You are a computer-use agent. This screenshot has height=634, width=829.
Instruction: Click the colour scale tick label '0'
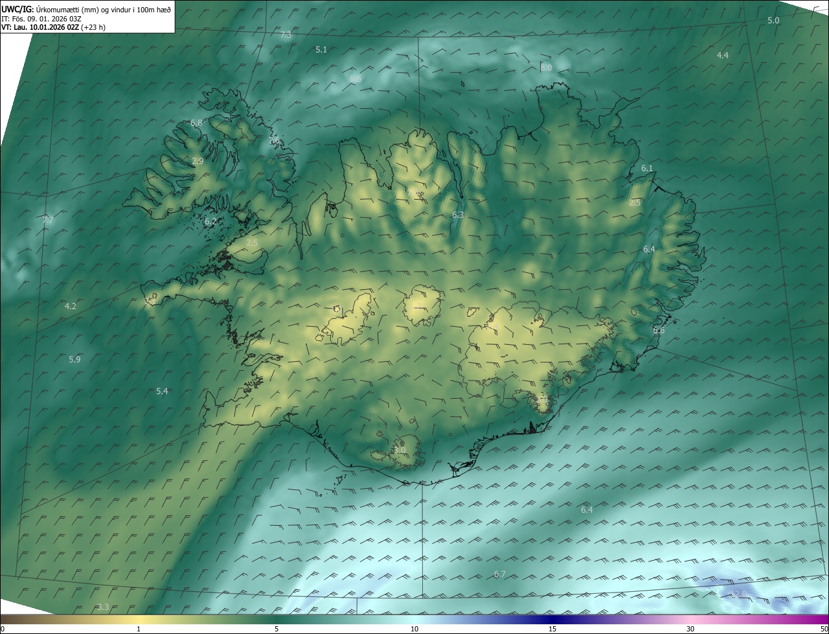coord(3,629)
